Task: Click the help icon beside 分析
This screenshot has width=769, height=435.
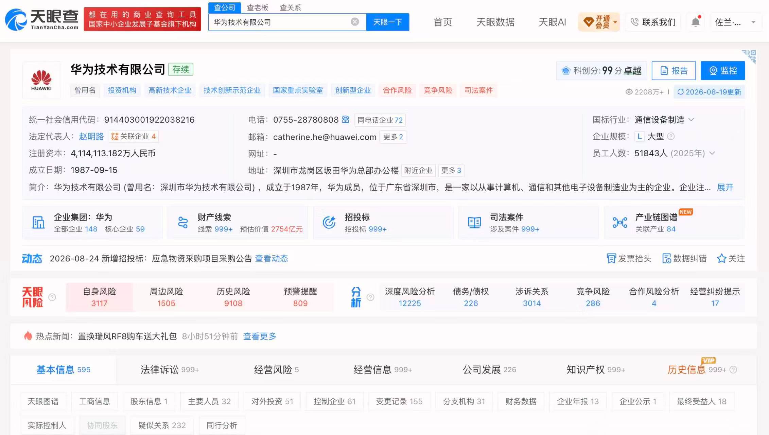Action: (370, 297)
